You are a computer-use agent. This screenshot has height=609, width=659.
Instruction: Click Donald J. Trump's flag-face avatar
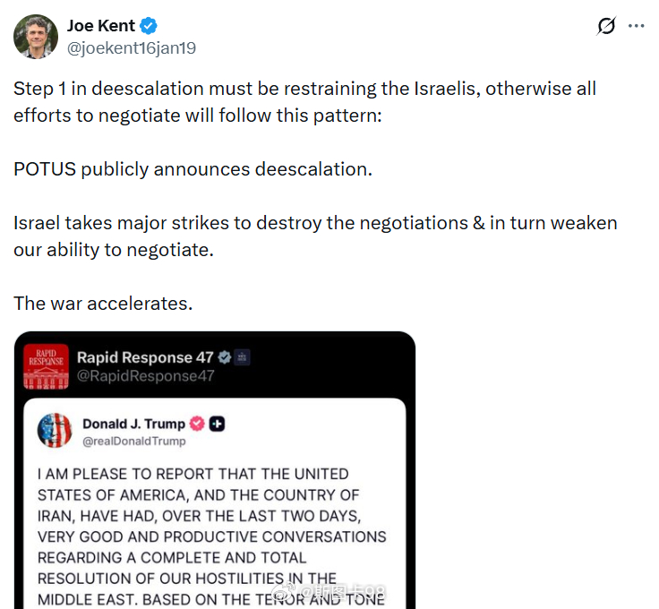tap(55, 431)
